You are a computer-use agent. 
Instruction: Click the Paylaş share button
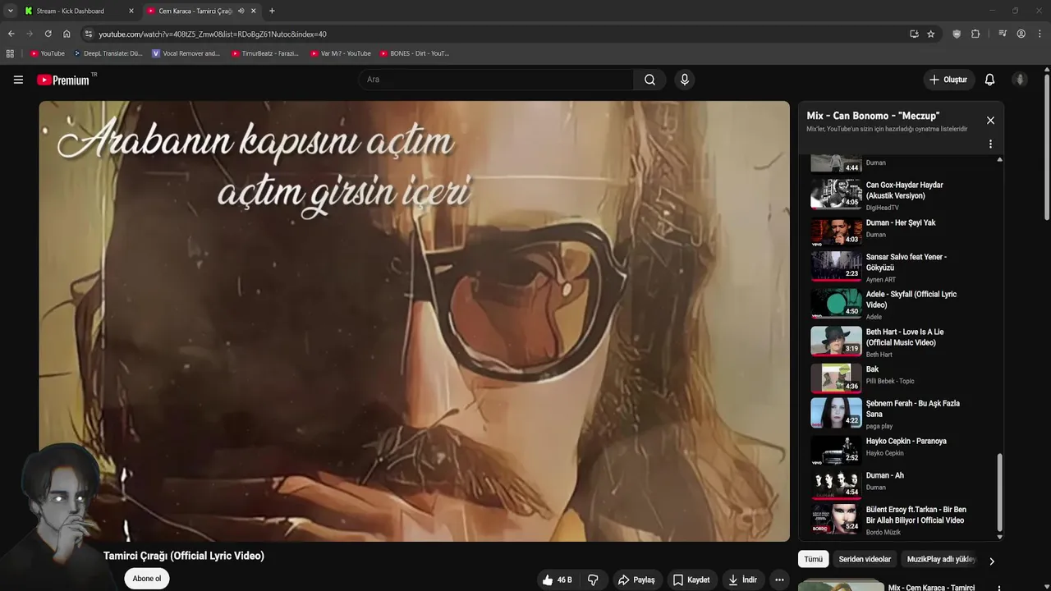(636, 580)
